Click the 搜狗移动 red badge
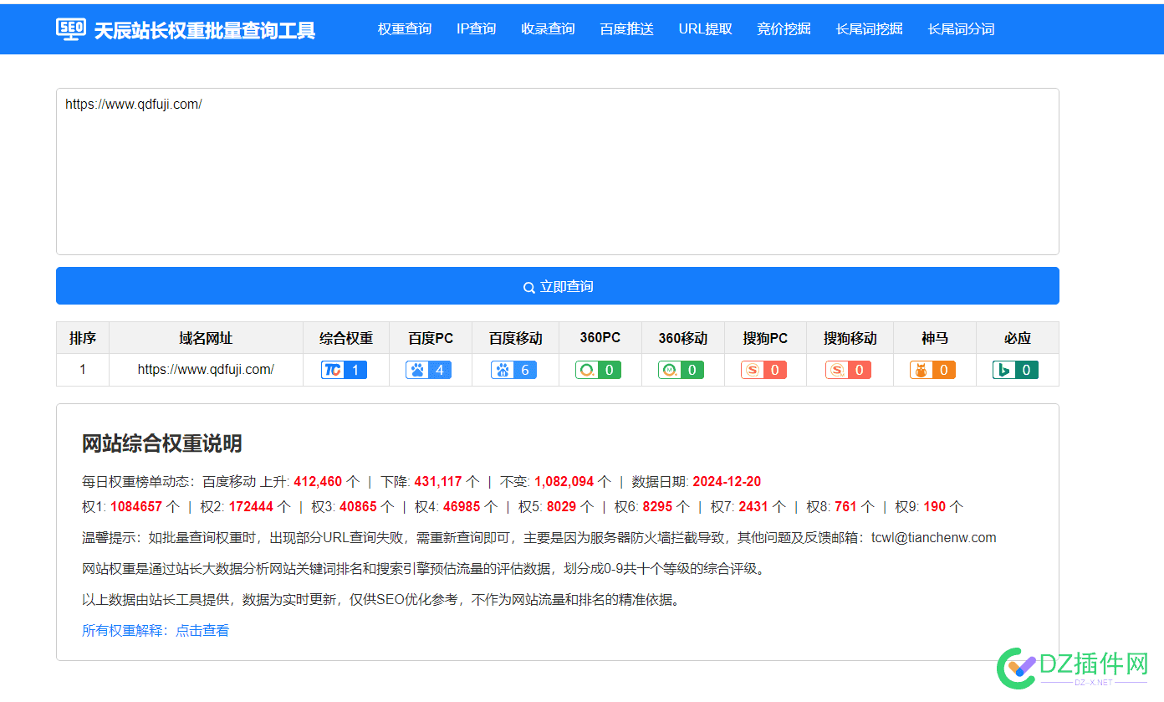1164x702 pixels. coord(849,370)
